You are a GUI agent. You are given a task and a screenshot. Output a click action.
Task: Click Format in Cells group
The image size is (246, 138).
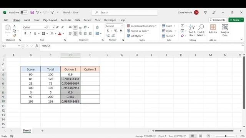[169, 36]
